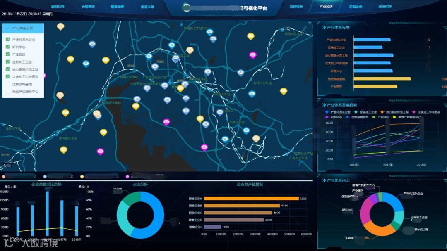Image resolution: width=447 pixels, height=251 pixels.
Task: Toggle 产业化龙头企业 in the trend chart legend
Action: point(338,112)
